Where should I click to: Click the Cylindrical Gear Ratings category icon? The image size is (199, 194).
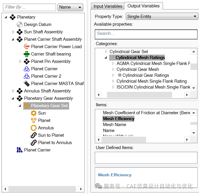120,75
